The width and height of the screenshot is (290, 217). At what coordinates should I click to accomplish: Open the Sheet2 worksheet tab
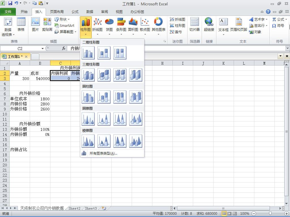coord(74,208)
